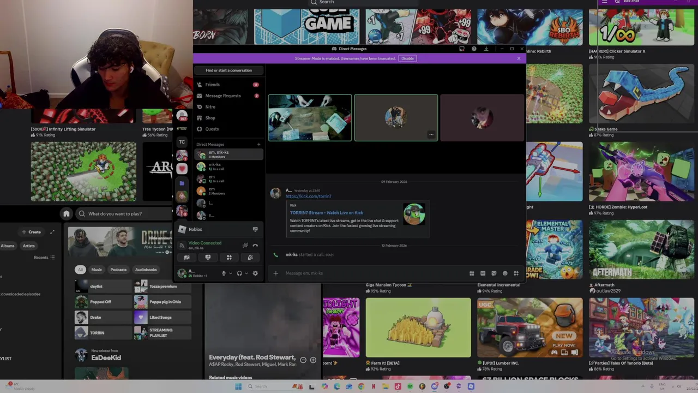Screen dimensions: 698x393
Task: Open the emoji picker in message bar
Action: (x=505, y=273)
